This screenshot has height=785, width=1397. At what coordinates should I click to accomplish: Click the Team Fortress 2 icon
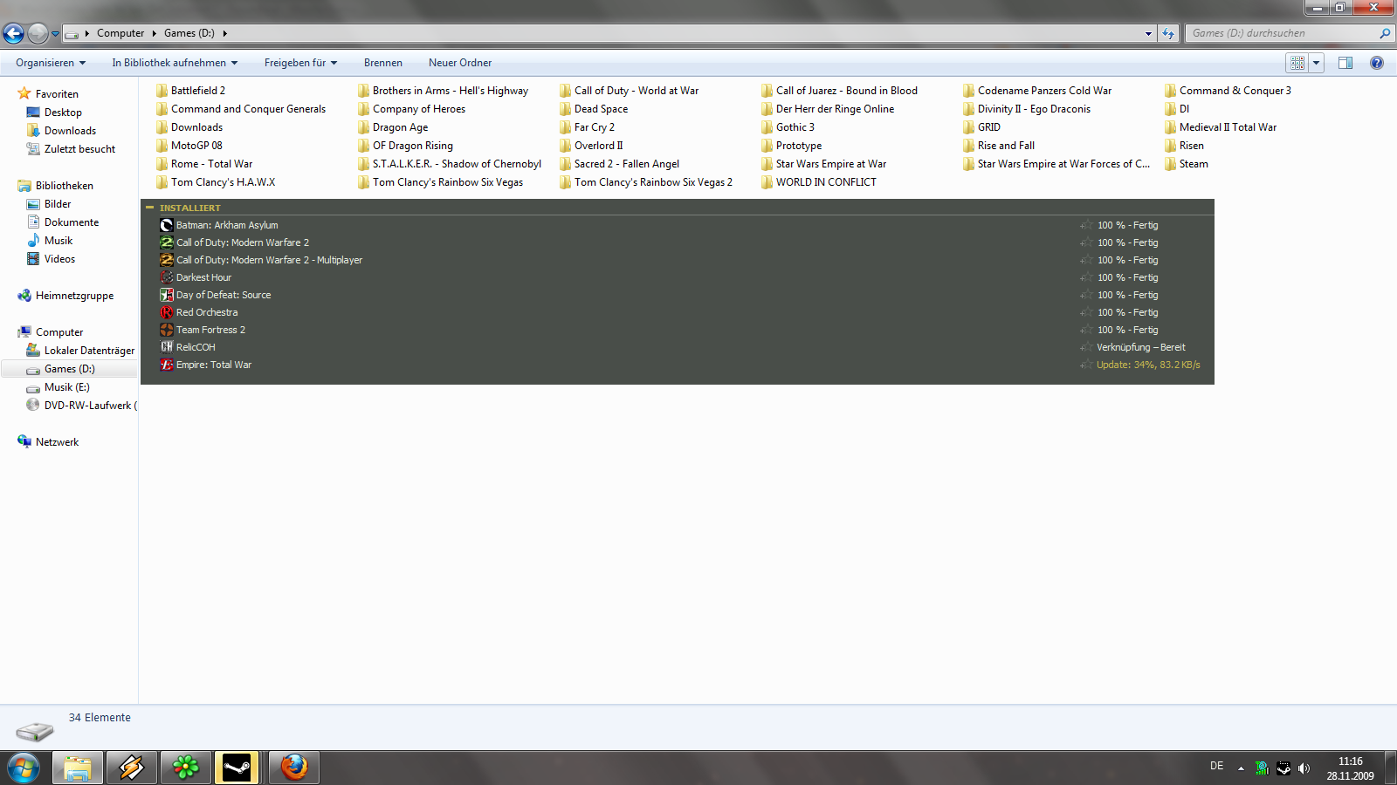pyautogui.click(x=167, y=330)
